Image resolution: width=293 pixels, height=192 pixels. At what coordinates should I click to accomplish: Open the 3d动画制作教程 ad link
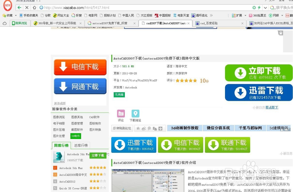pyautogui.click(x=185, y=128)
